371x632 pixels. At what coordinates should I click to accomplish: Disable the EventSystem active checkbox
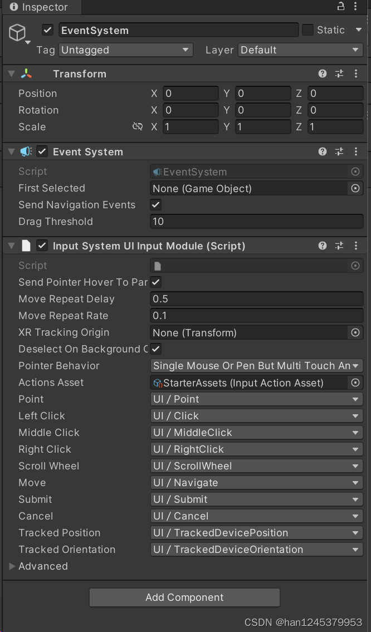click(47, 30)
